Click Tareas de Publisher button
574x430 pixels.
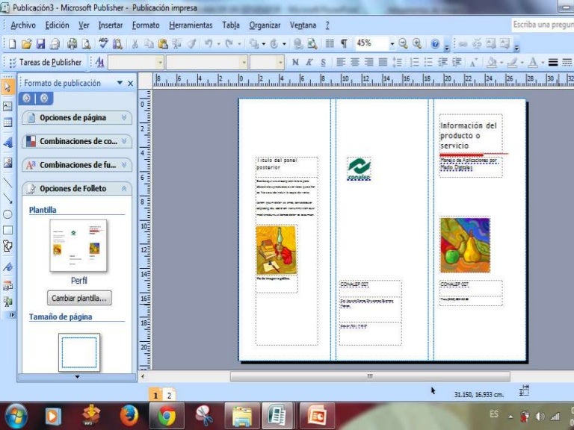(x=46, y=63)
